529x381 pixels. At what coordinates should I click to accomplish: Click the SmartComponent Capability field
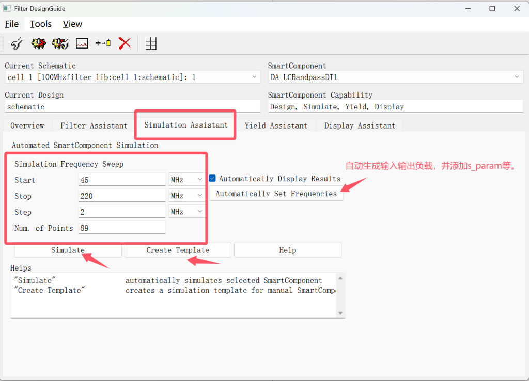click(395, 106)
